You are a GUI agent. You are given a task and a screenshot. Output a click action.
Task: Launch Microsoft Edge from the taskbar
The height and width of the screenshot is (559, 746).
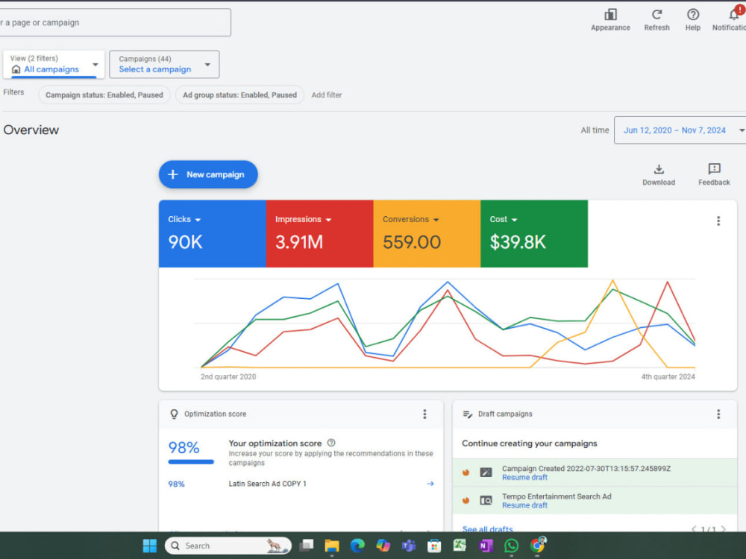click(357, 546)
